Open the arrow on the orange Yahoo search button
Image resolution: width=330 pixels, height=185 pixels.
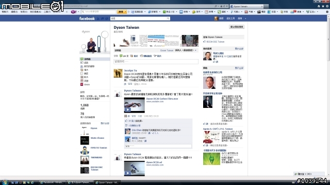coord(125,12)
